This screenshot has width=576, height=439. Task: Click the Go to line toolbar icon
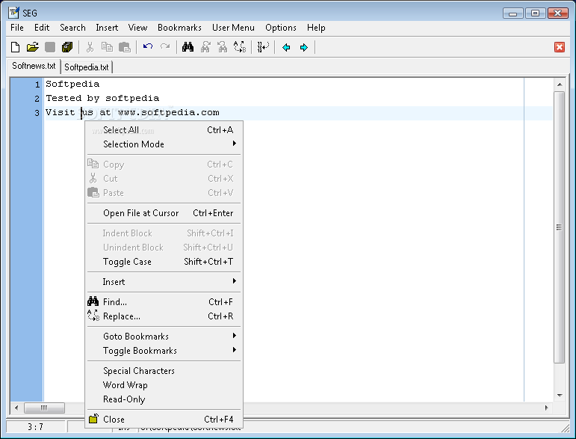(x=263, y=47)
